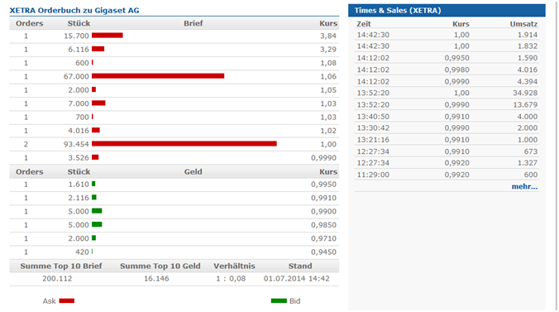Select the bid quantity 420
The image size is (559, 312).
click(x=82, y=252)
